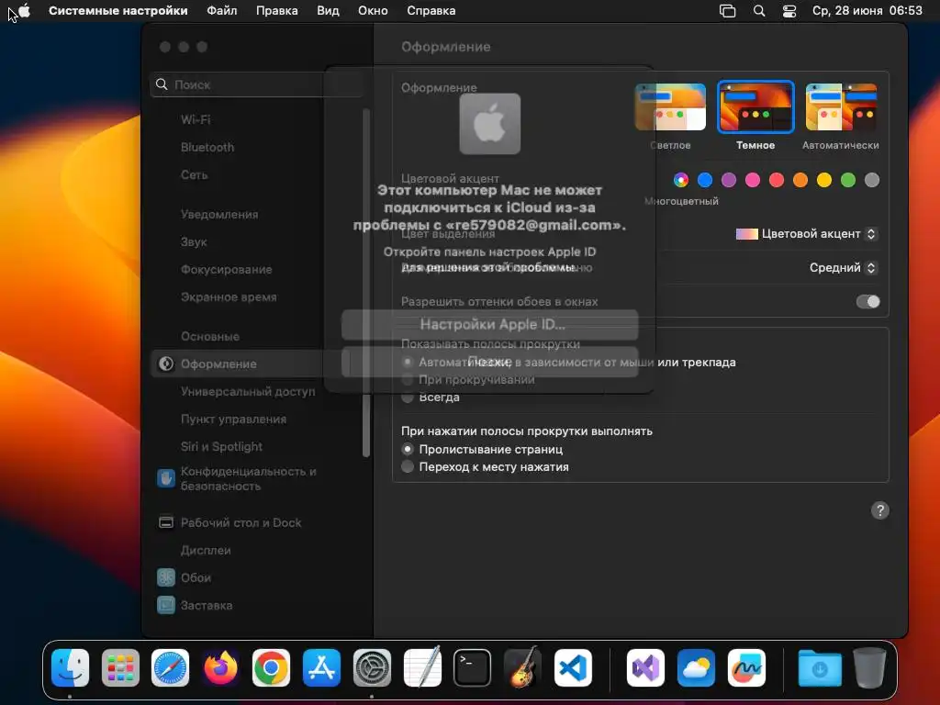Click the 'Позже' button in dialog
Screen dimensions: 940x705
[490, 362]
